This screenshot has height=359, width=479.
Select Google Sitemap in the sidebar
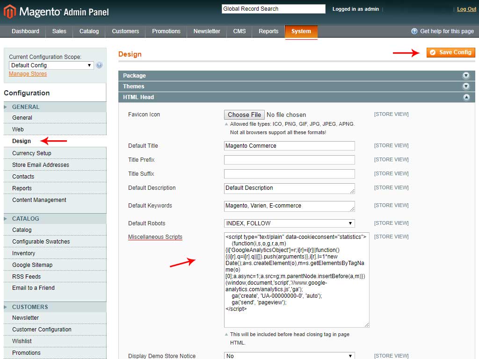[x=55, y=265]
